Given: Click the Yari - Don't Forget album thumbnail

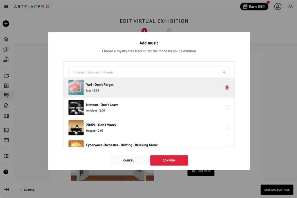Looking at the screenshot, I should click(76, 87).
